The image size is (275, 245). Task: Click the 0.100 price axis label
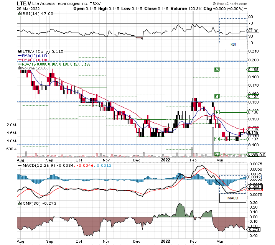[x=254, y=145]
